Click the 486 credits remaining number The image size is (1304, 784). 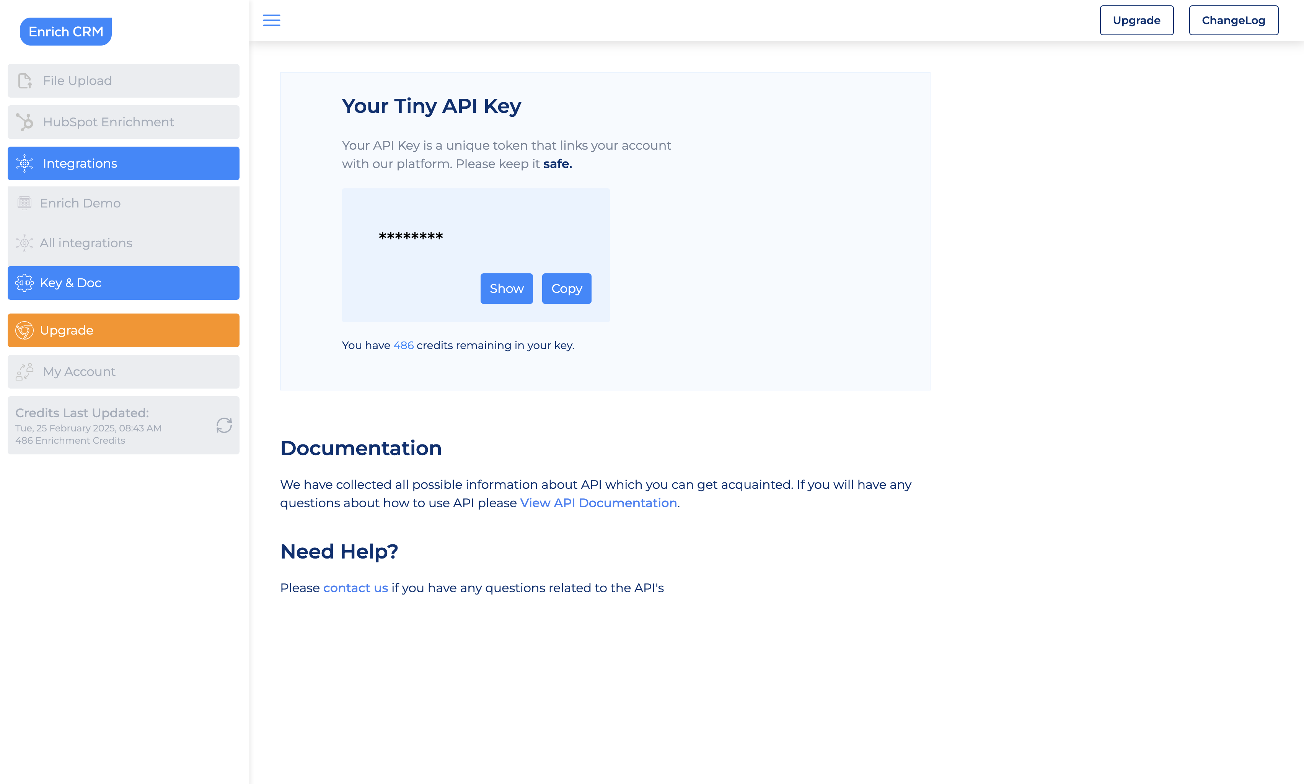point(403,345)
